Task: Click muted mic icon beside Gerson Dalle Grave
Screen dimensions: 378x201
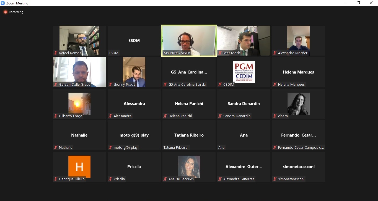Action: click(56, 84)
